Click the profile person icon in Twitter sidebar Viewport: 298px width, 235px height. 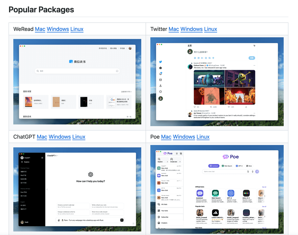coord(160,86)
